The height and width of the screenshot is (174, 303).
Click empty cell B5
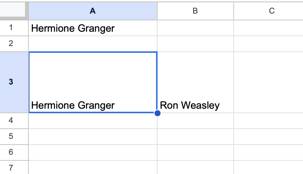195,136
